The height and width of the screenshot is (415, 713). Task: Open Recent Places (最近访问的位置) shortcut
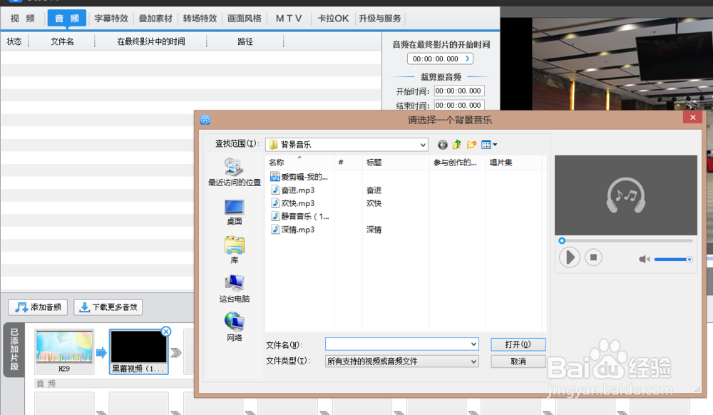click(x=234, y=173)
